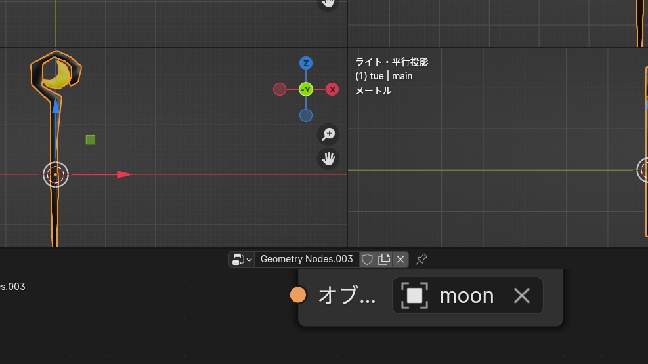This screenshot has height=364, width=648.
Task: Click the 3D cursor origin circle
Action: tap(56, 174)
